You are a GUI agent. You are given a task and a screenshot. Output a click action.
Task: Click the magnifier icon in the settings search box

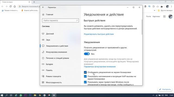[77, 20]
